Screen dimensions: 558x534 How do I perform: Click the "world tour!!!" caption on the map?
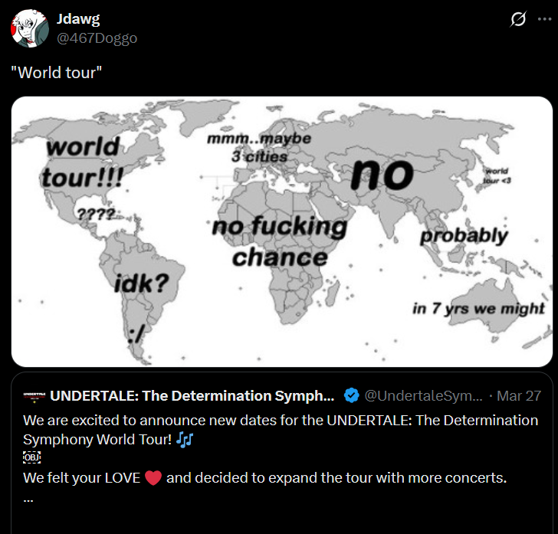click(83, 162)
